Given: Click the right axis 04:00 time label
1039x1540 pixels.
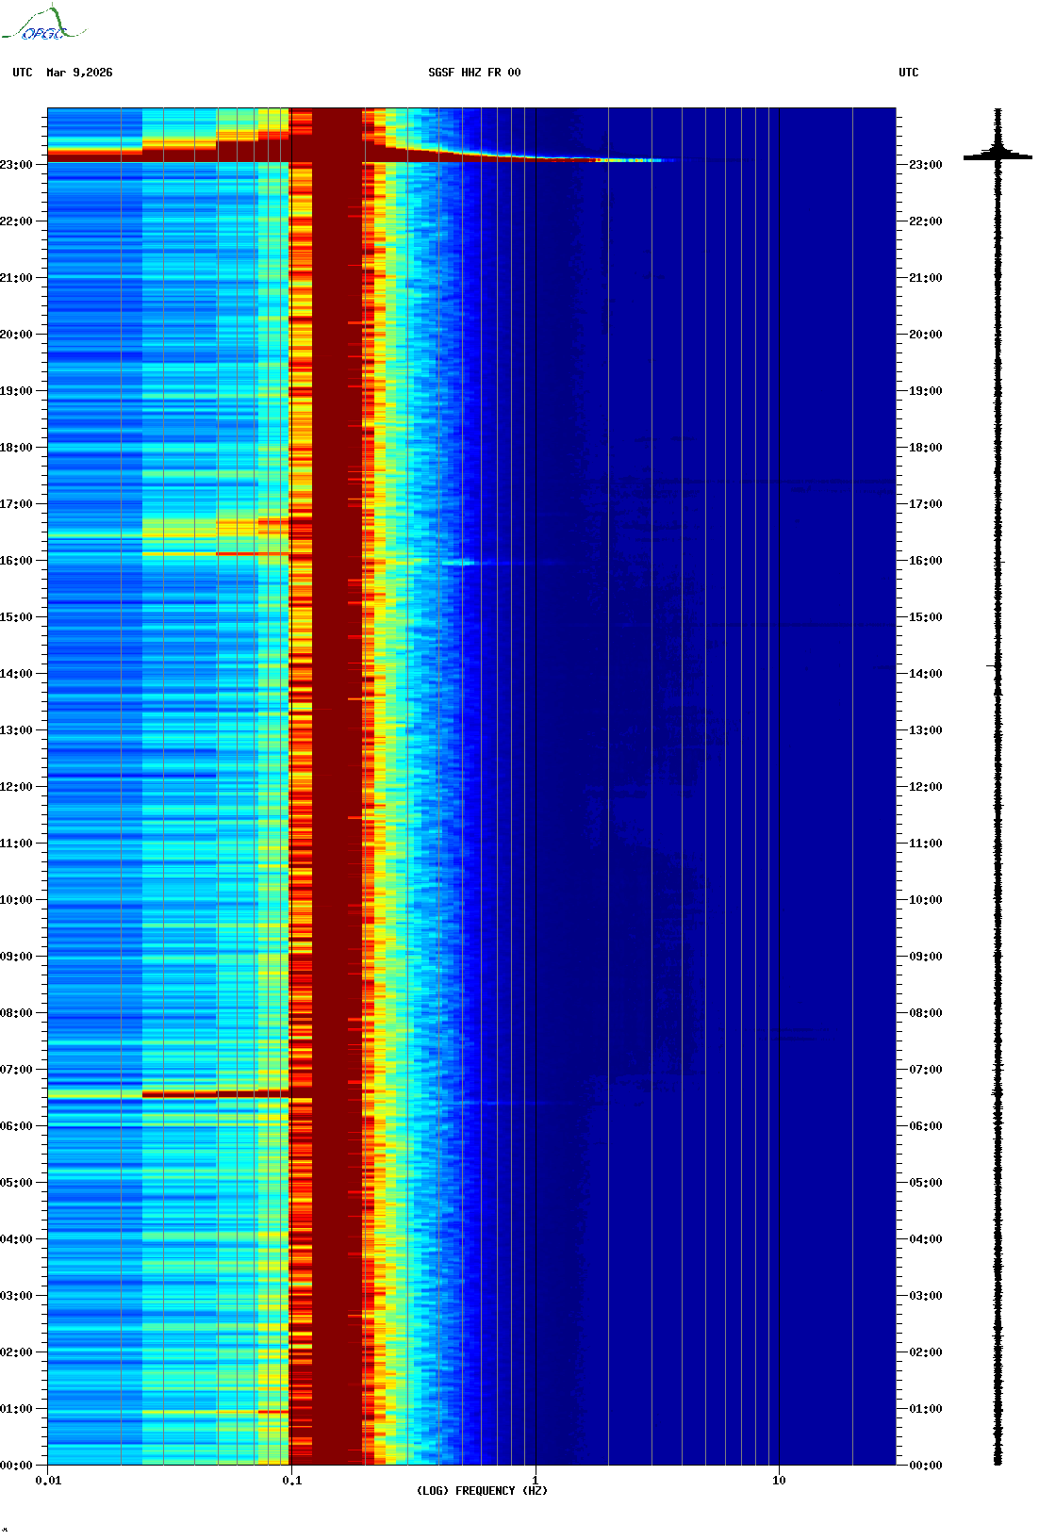Looking at the screenshot, I should pos(926,1239).
